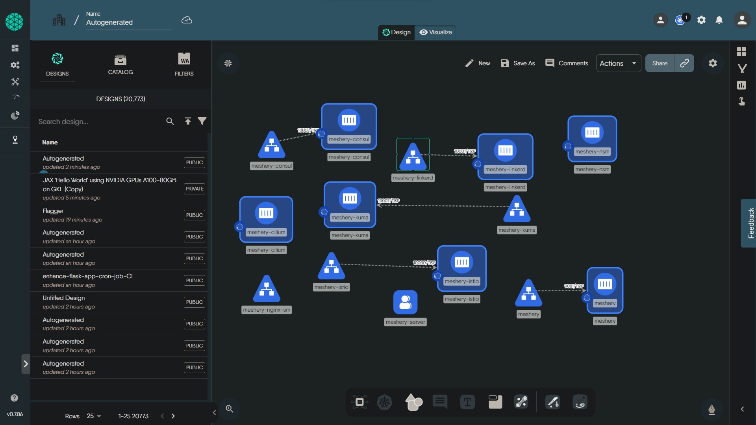Open Kubernetes cluster connection icon with badge

tap(680, 20)
